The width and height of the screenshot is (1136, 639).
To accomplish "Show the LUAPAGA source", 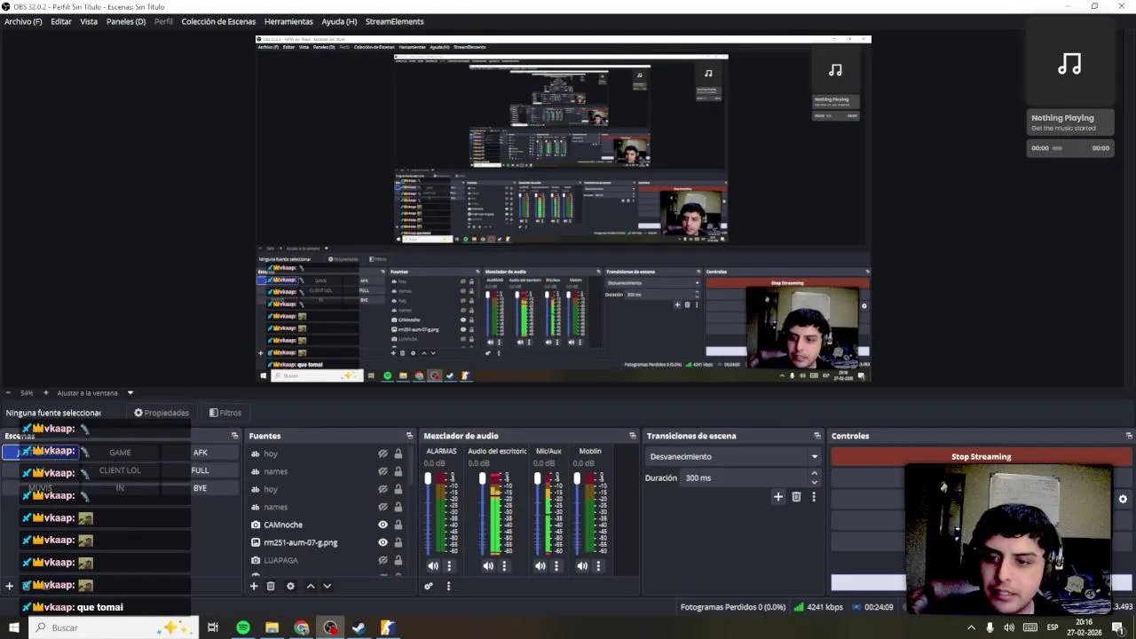I will [x=383, y=560].
